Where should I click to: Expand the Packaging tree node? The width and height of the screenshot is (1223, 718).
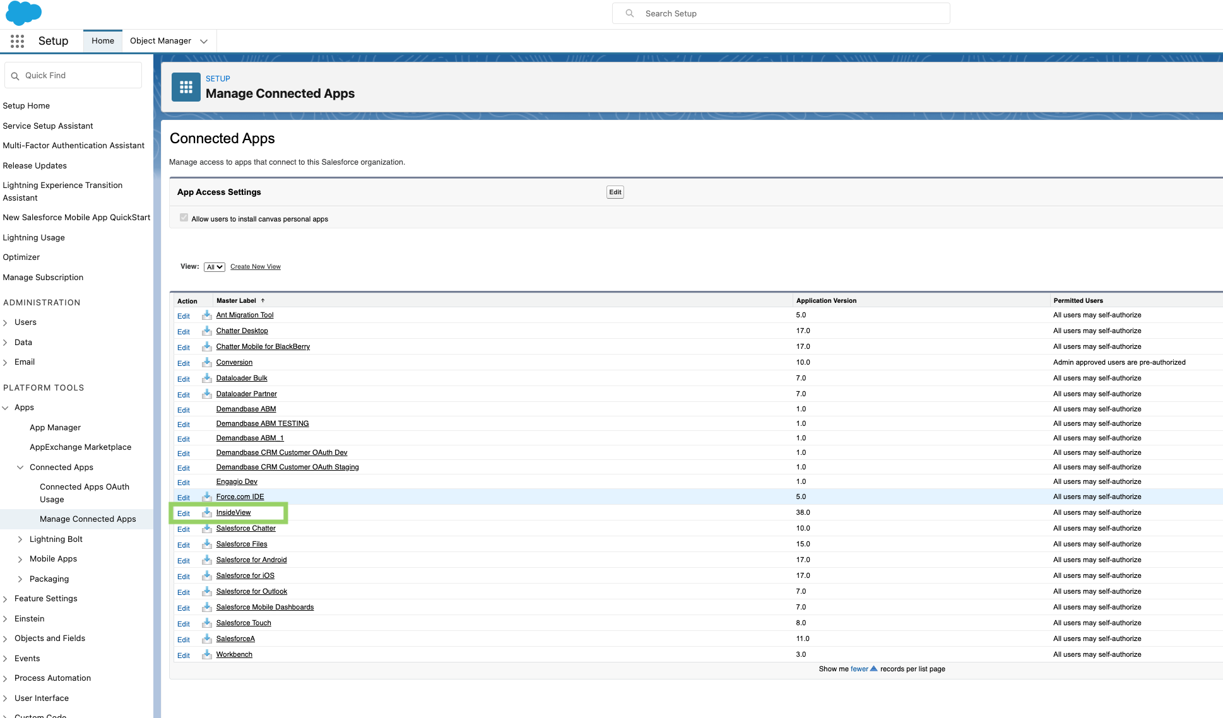tap(20, 579)
